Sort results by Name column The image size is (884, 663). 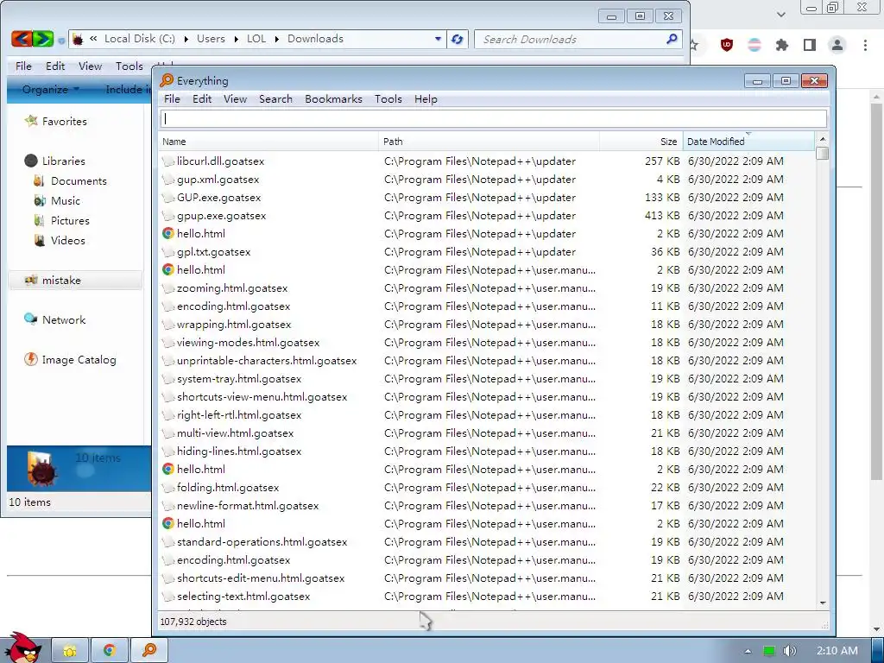point(269,142)
